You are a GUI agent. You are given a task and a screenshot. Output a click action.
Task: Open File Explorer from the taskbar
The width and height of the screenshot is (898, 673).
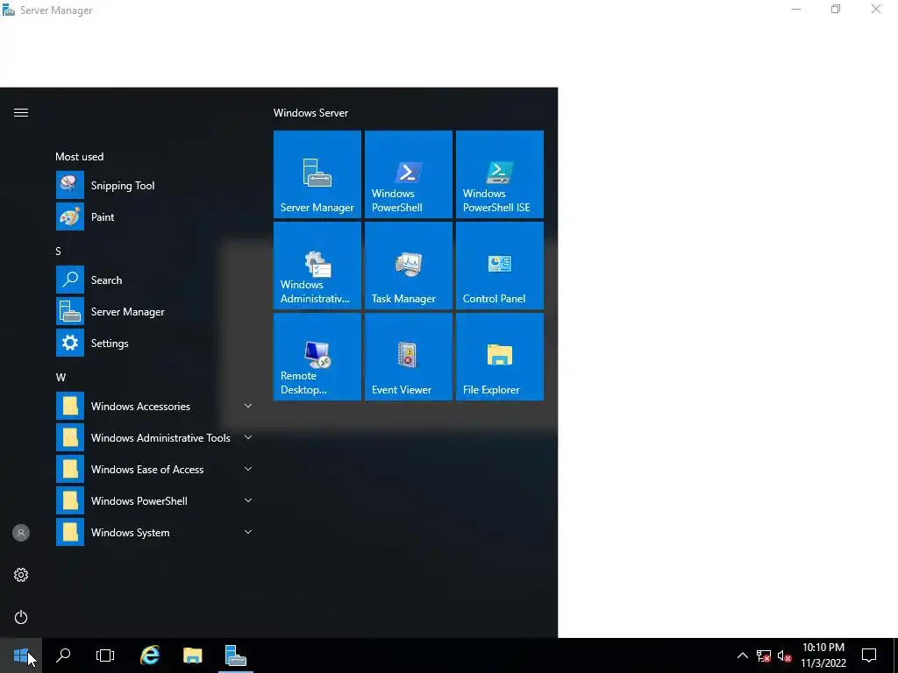192,655
